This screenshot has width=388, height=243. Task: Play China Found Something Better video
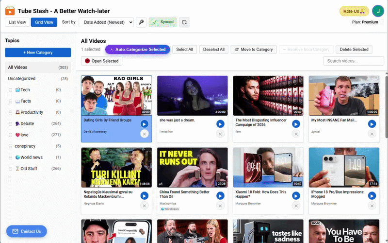(x=220, y=196)
